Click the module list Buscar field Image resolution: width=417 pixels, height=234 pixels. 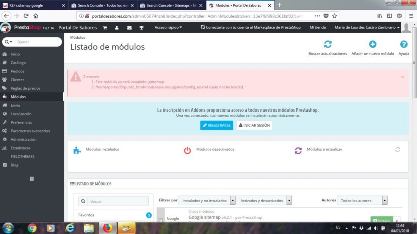coord(118,201)
